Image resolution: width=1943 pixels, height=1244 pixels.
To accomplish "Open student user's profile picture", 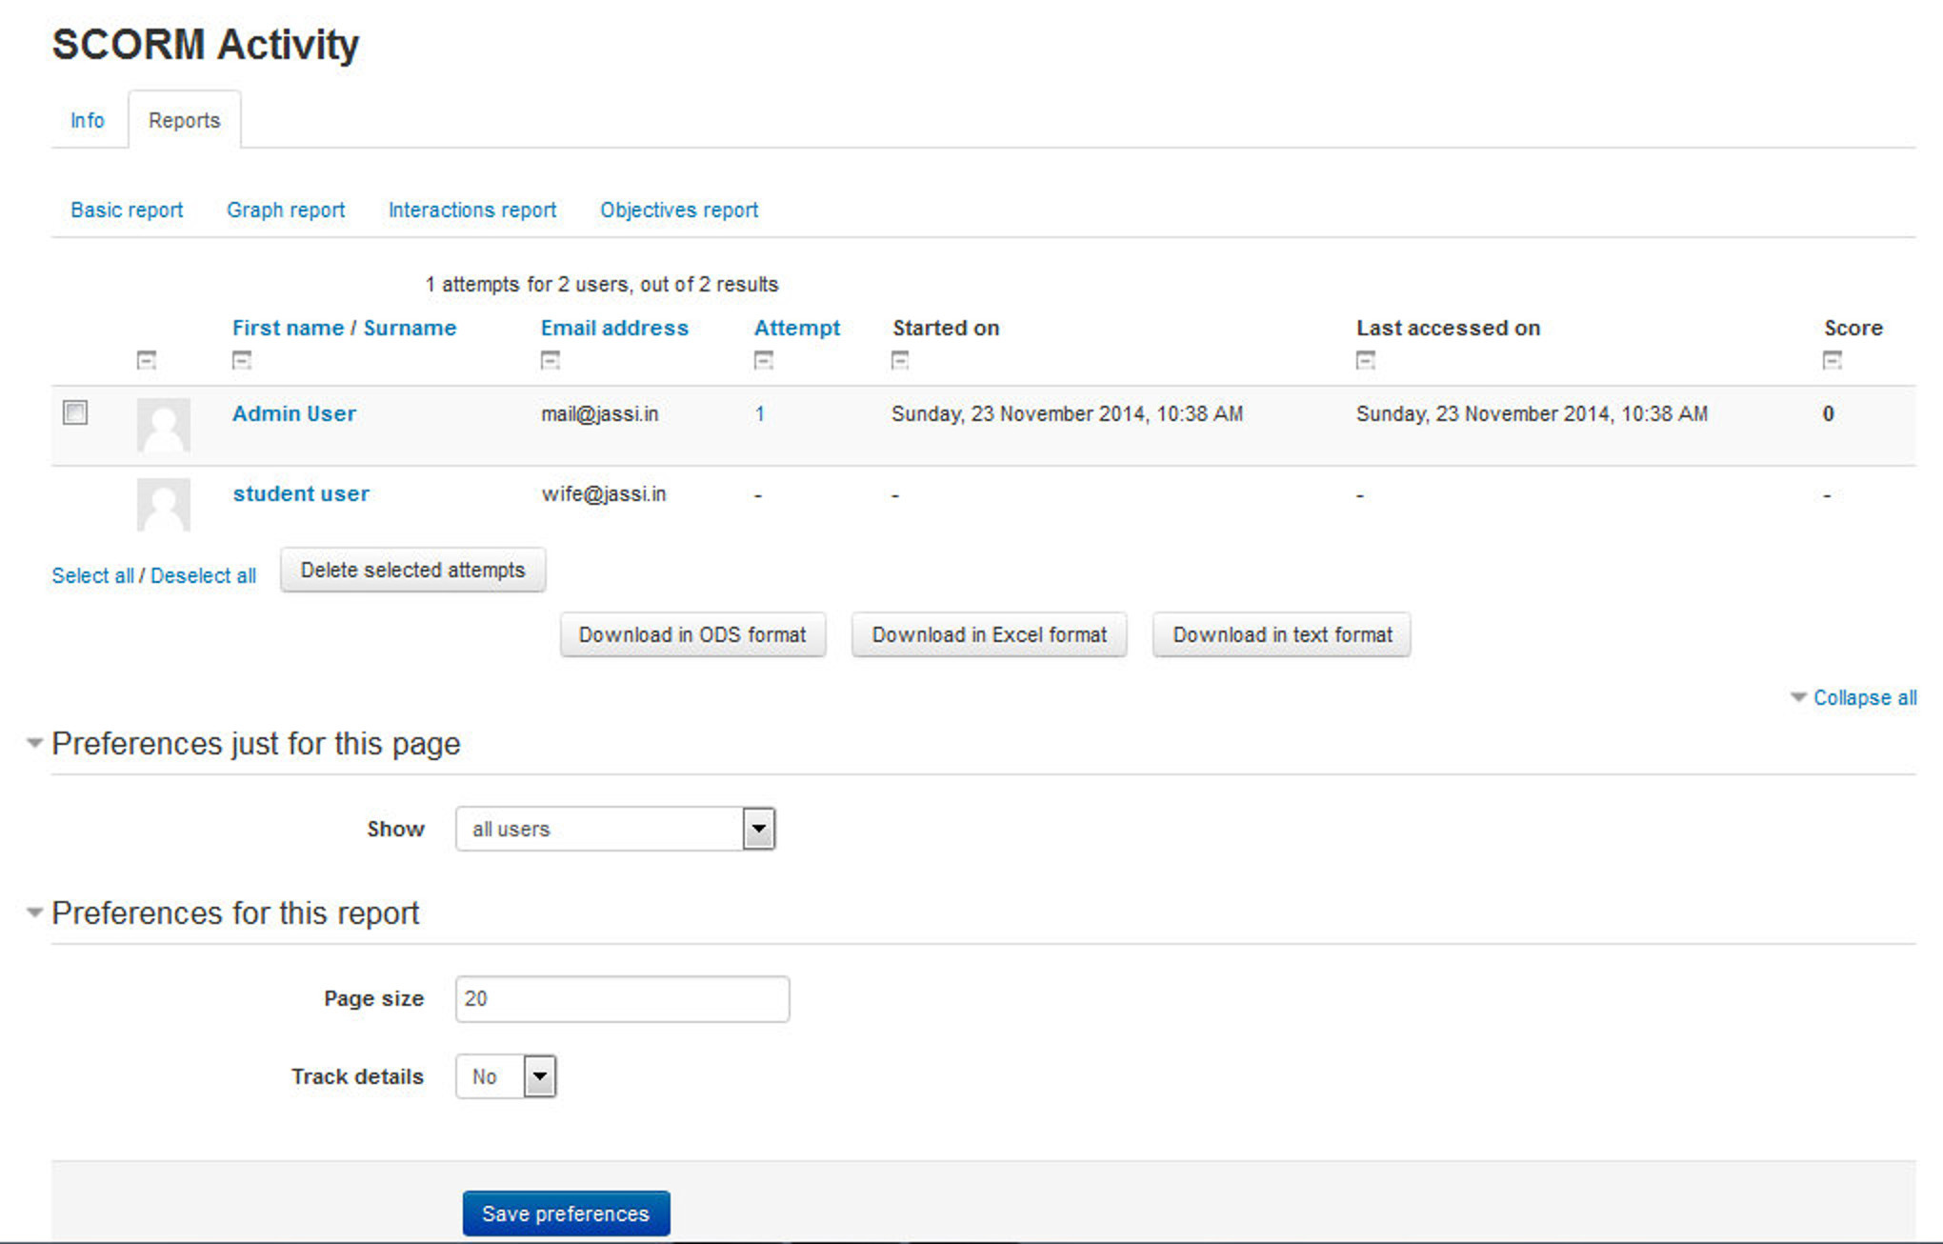I will pos(163,504).
